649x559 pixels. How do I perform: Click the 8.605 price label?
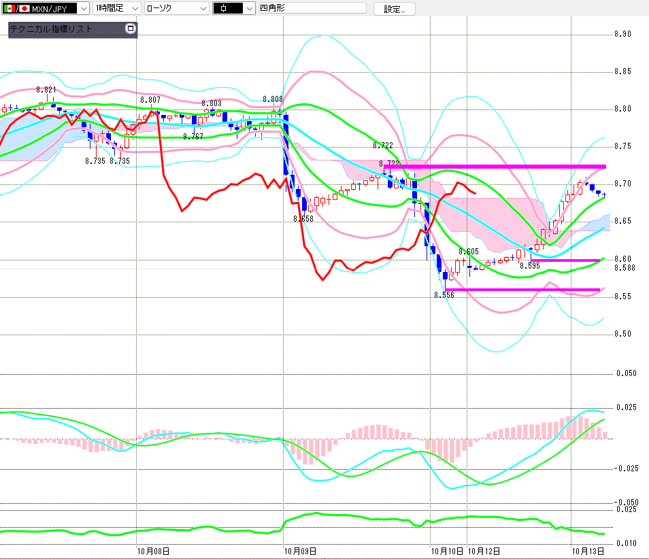click(x=469, y=252)
